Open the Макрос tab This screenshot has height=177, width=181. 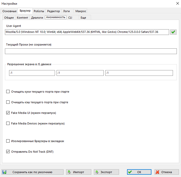(x=80, y=11)
